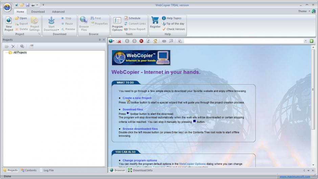Click the Project Settings ribbon button

[x=35, y=24]
